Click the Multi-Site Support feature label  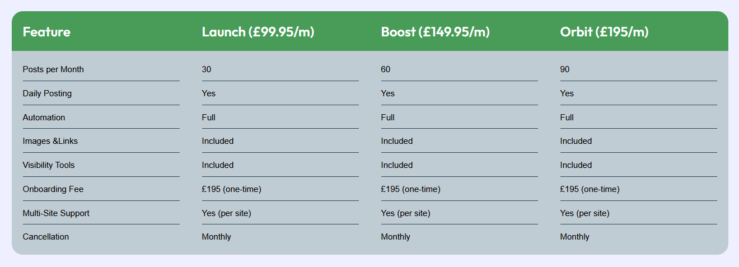click(x=56, y=213)
